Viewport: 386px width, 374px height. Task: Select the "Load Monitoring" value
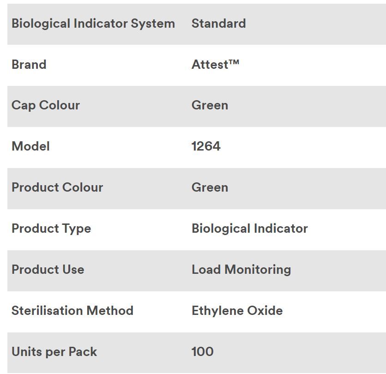pos(241,270)
